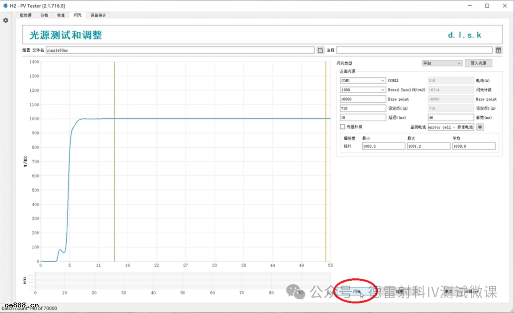The image size is (514, 313).
Task: Open the settings gear in left sidebar
Action: pyautogui.click(x=6, y=20)
